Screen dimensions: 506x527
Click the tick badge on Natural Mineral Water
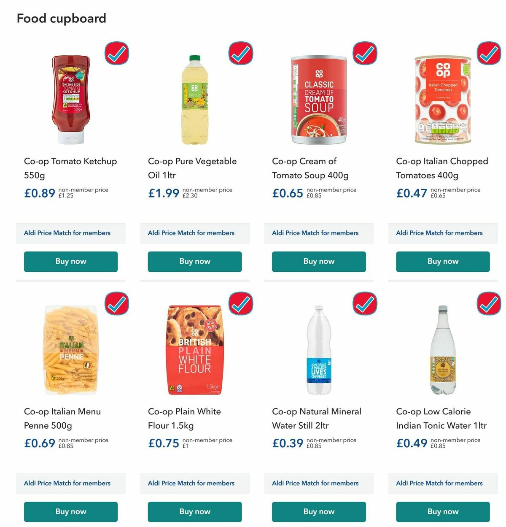(x=364, y=303)
